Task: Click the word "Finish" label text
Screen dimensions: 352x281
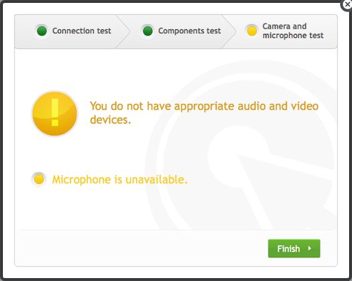Action: click(x=288, y=248)
